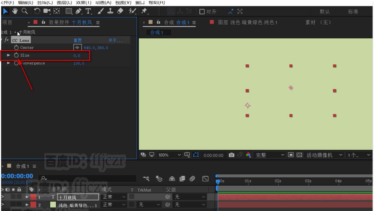Select the Roto Brush tool
The image size is (374, 211).
coord(132,11)
